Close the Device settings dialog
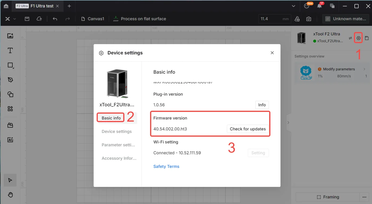 (x=272, y=53)
